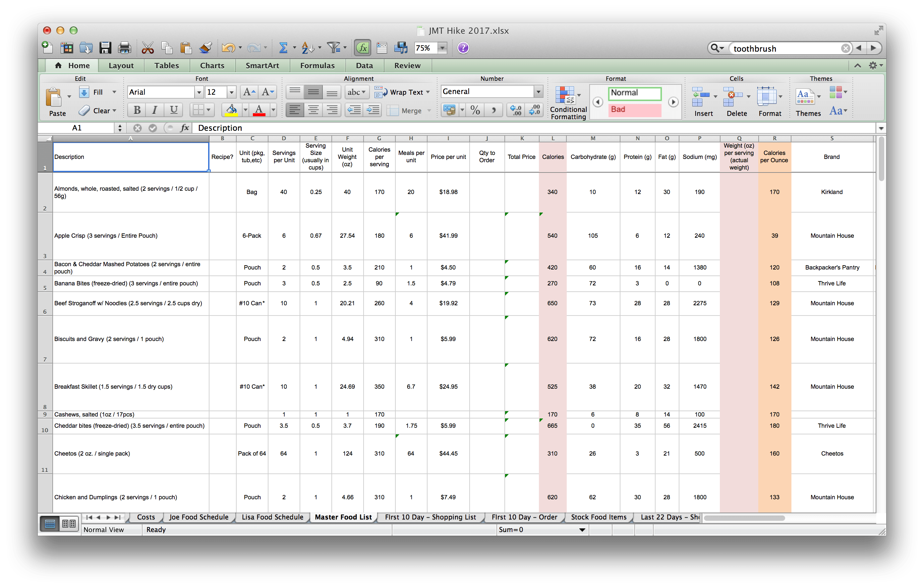
Task: Click the comma style button
Action: [x=494, y=110]
